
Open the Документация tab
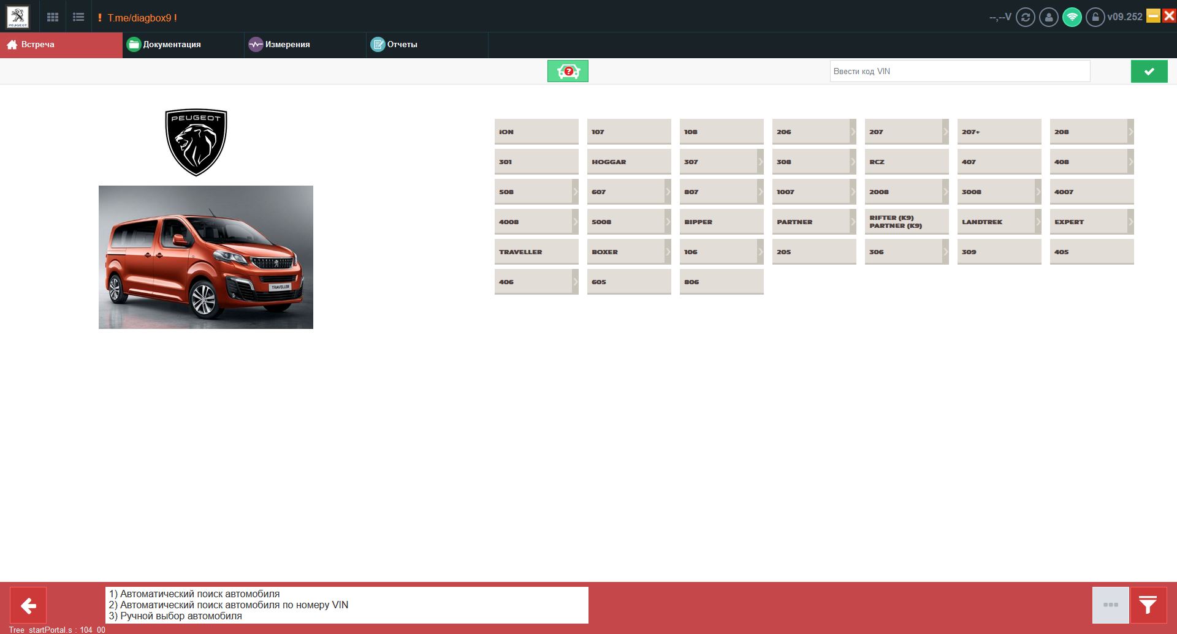tap(183, 45)
